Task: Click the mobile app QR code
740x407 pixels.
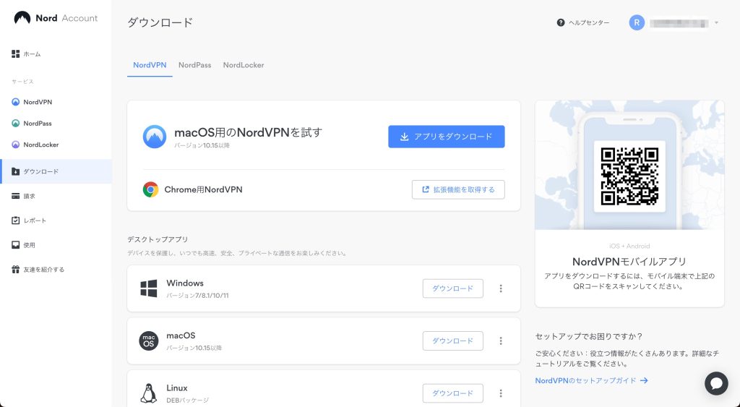Action: point(629,176)
